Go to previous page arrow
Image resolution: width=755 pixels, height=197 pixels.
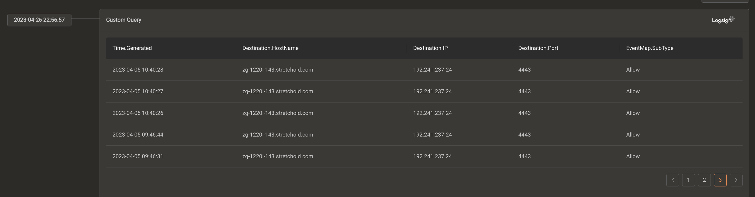[672, 180]
